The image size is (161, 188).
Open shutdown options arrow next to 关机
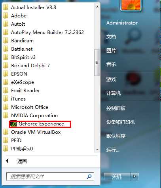pyautogui.click(x=134, y=176)
